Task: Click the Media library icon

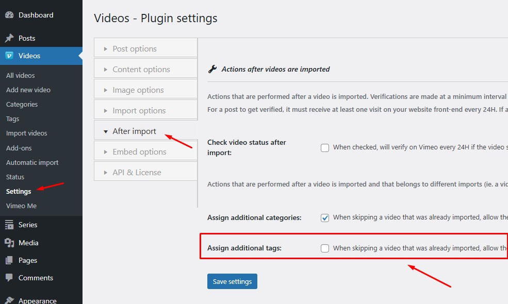Action: (x=9, y=243)
